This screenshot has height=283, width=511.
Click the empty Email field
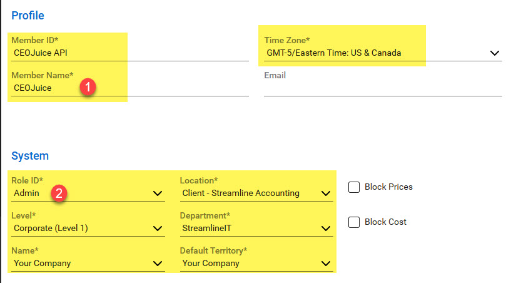point(383,88)
